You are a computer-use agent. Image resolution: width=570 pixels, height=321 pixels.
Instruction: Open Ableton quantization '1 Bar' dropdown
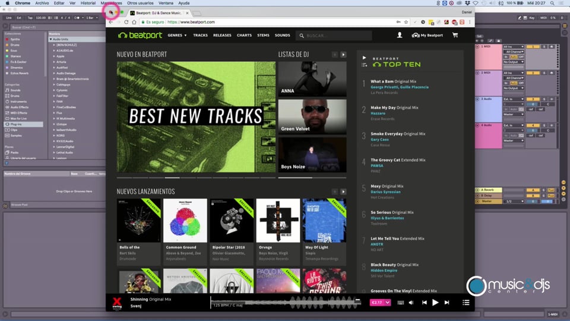coord(91,17)
